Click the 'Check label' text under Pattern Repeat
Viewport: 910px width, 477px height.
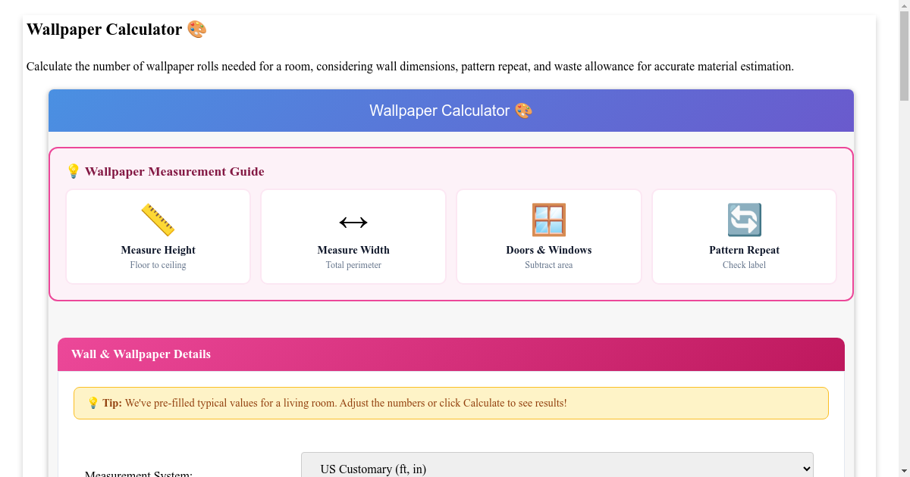744,265
